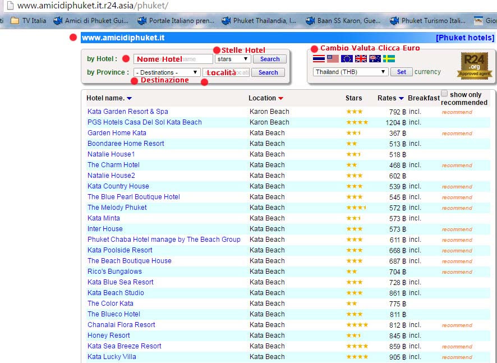
Task: Open Kata Lucky Villa link
Action: point(112,357)
